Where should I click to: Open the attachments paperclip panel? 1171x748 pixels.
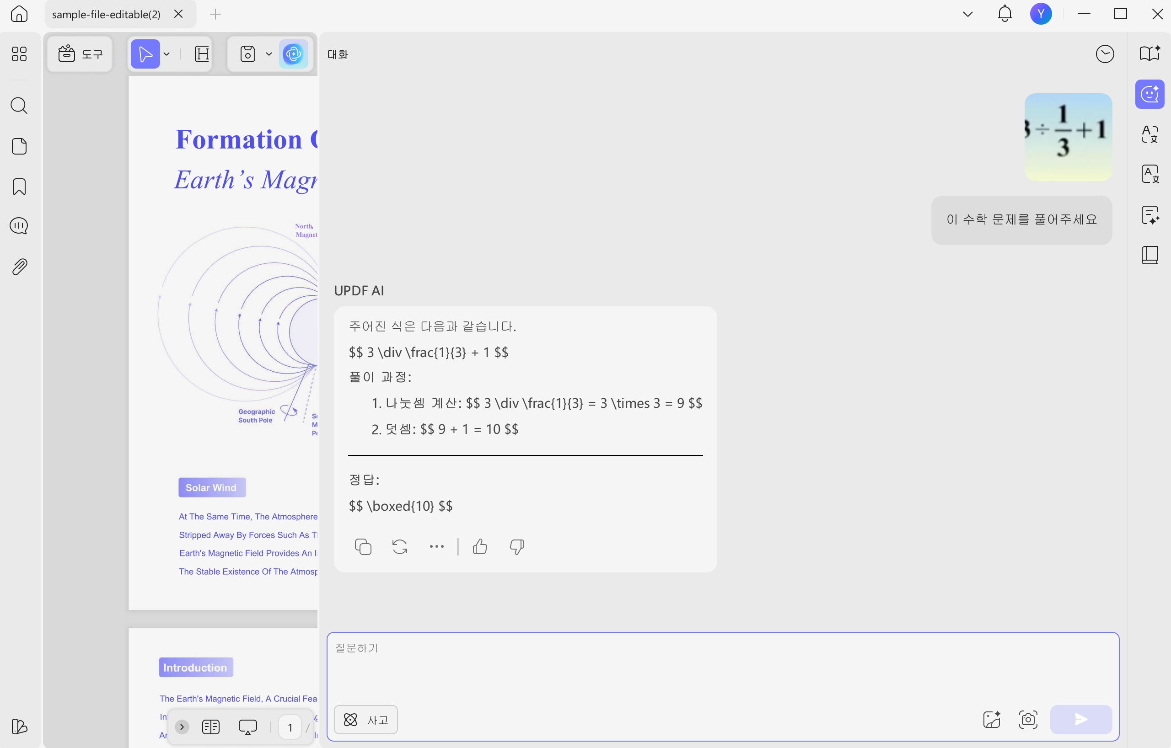coord(19,267)
